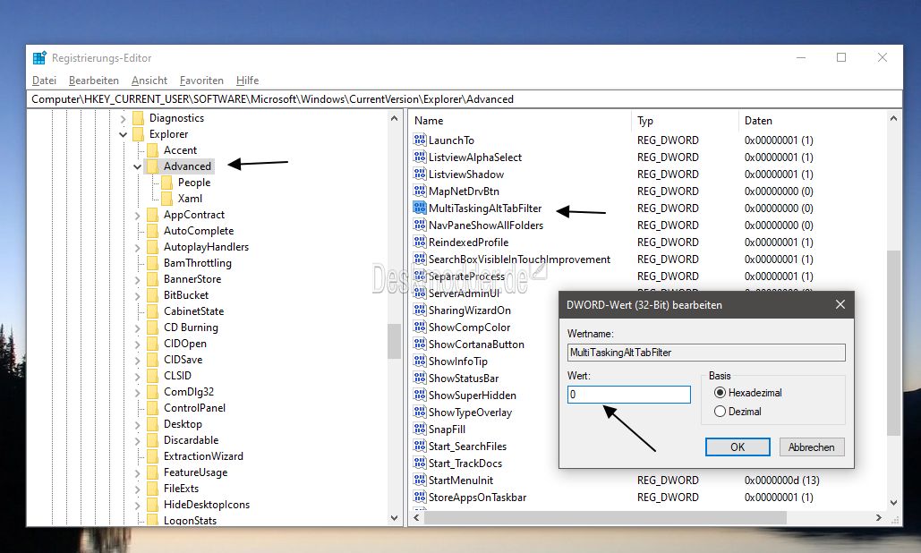
Task: Click the Diagnostics folder icon in tree
Action: click(138, 118)
